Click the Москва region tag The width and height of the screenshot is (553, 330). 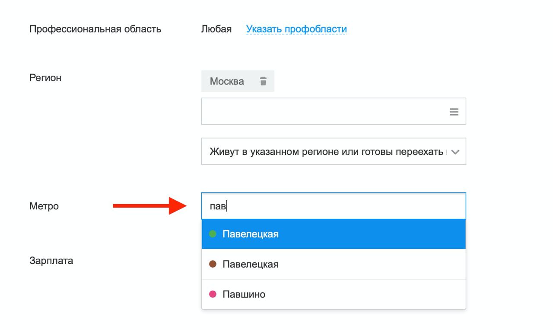click(238, 81)
